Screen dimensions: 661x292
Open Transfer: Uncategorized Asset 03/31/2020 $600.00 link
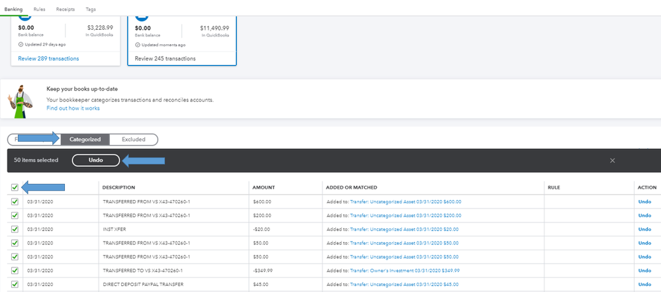[405, 202]
